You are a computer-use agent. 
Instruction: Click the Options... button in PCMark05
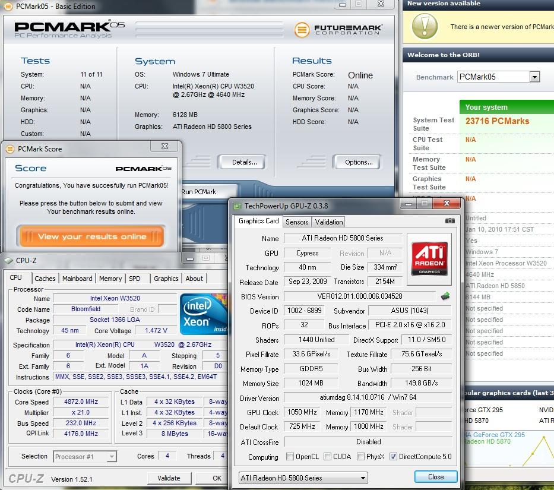coord(359,162)
